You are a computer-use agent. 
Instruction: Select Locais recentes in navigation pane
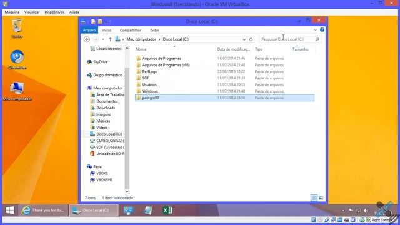tap(106, 49)
